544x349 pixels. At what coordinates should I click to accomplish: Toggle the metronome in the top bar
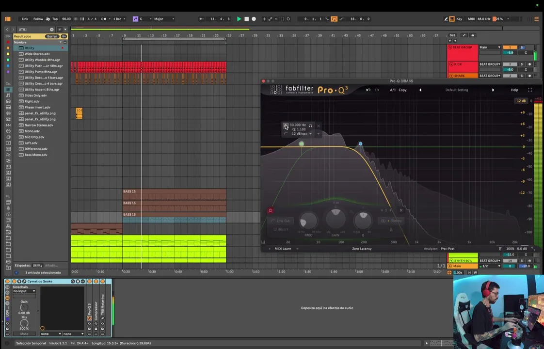pyautogui.click(x=104, y=19)
